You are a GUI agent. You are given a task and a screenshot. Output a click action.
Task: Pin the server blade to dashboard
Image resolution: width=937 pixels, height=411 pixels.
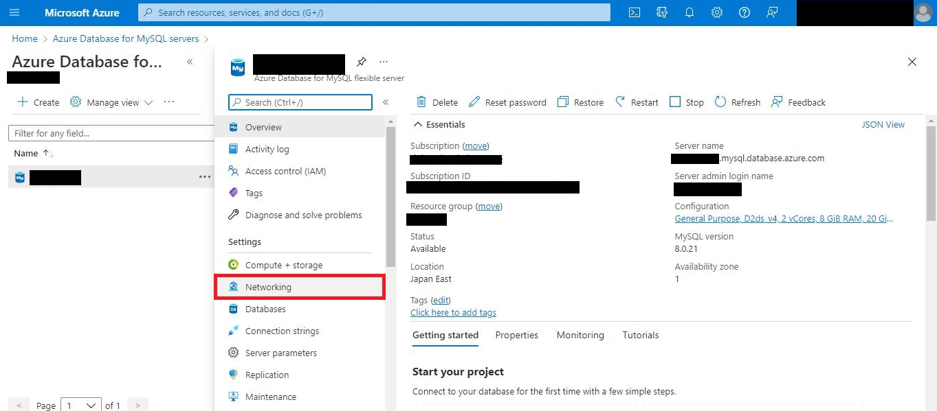pyautogui.click(x=362, y=62)
